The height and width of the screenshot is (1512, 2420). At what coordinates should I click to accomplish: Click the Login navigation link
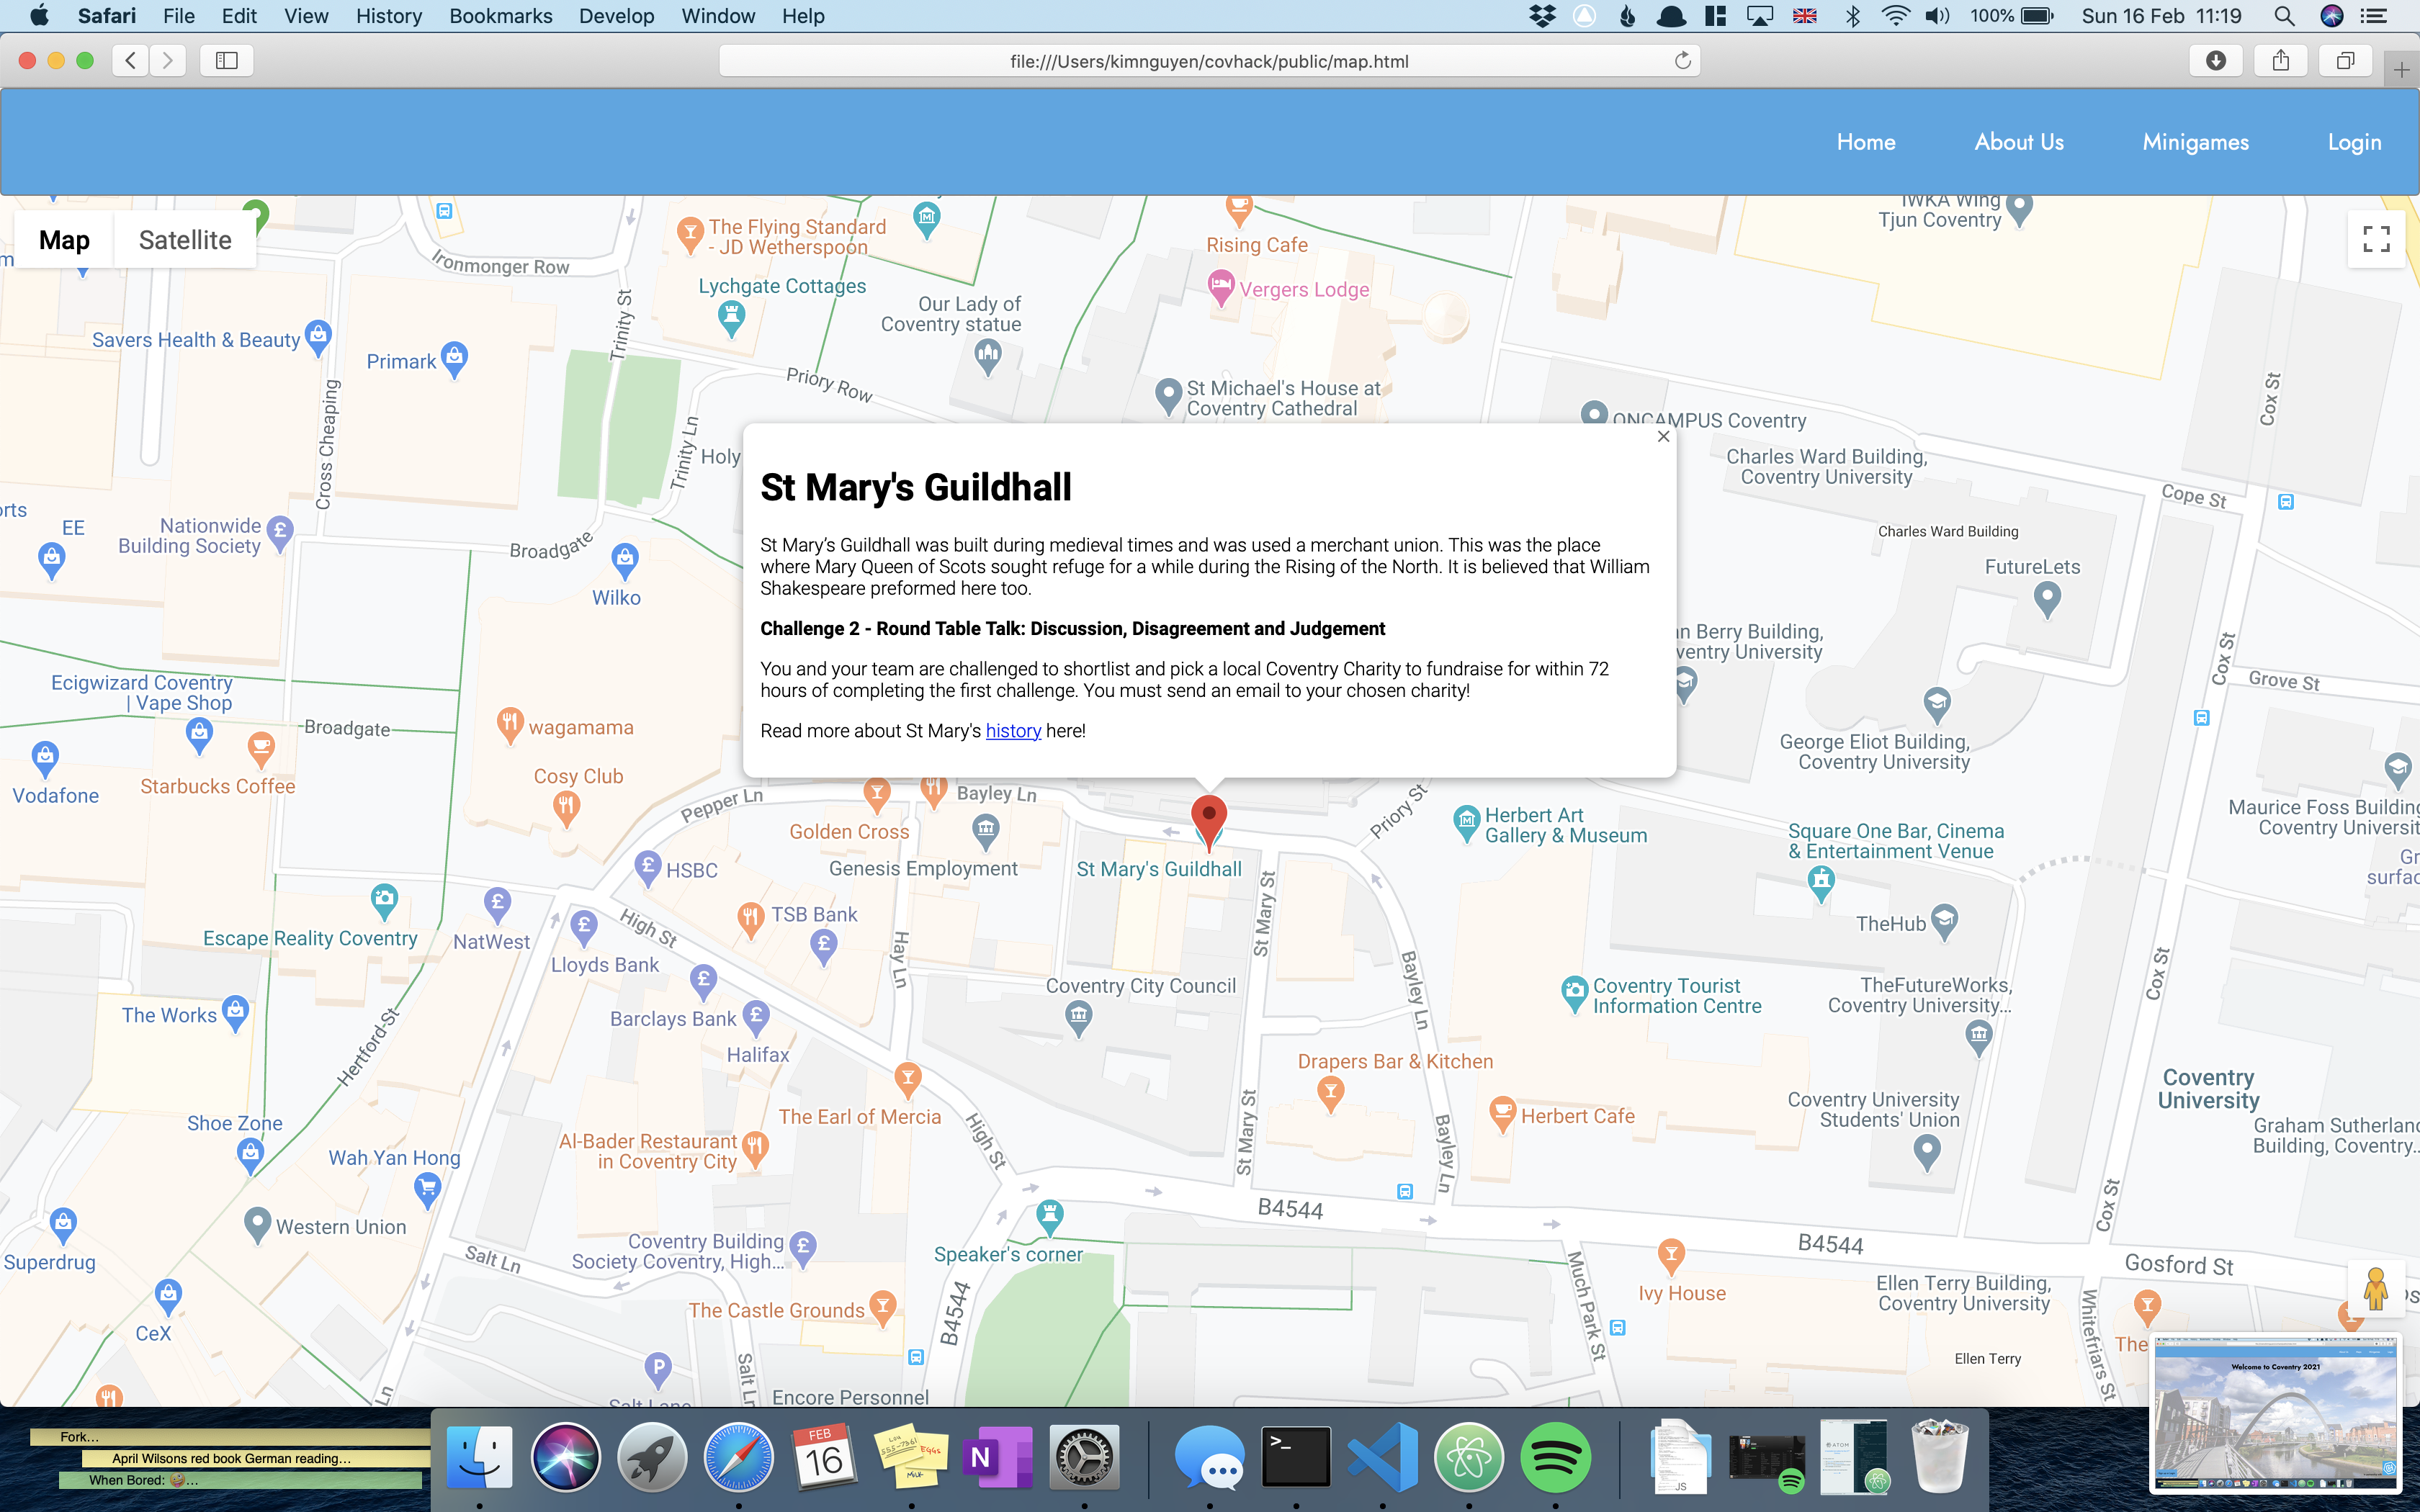point(2354,142)
